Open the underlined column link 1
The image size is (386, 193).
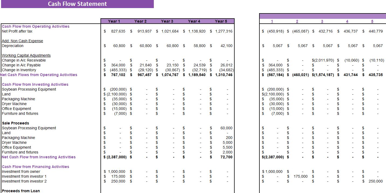pyautogui.click(x=272, y=21)
